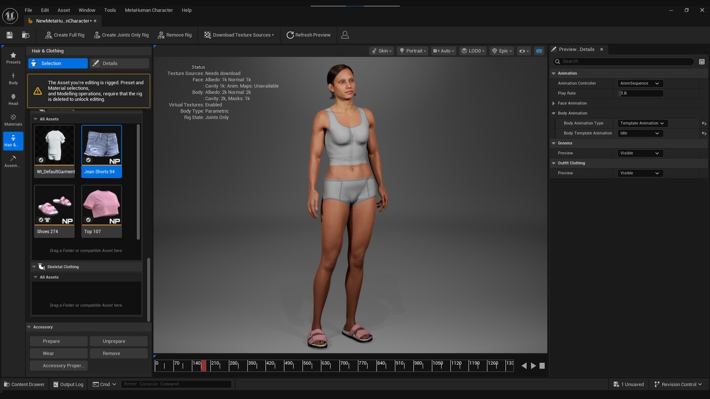Stop the animation playback
Image resolution: width=710 pixels, height=399 pixels.
542,366
